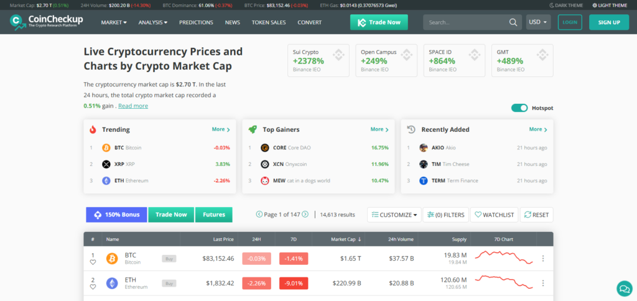The width and height of the screenshot is (637, 301).
Task: Go to next page arrow
Action: [x=305, y=215]
